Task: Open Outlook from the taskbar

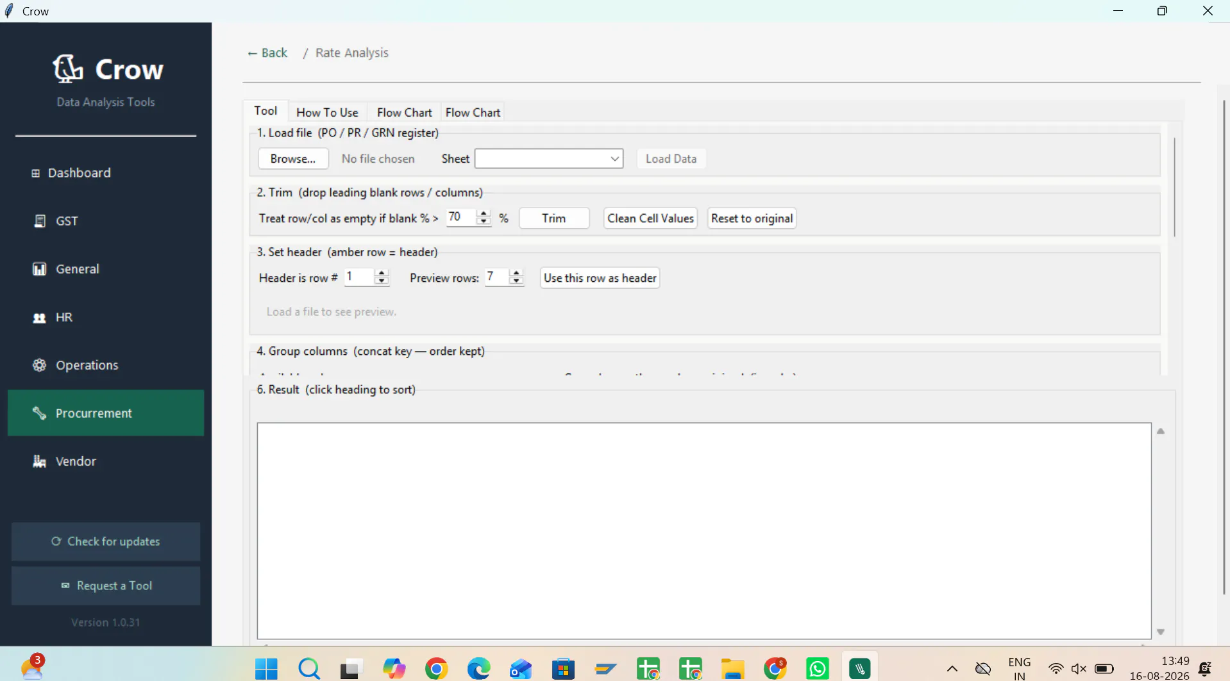Action: (x=521, y=669)
